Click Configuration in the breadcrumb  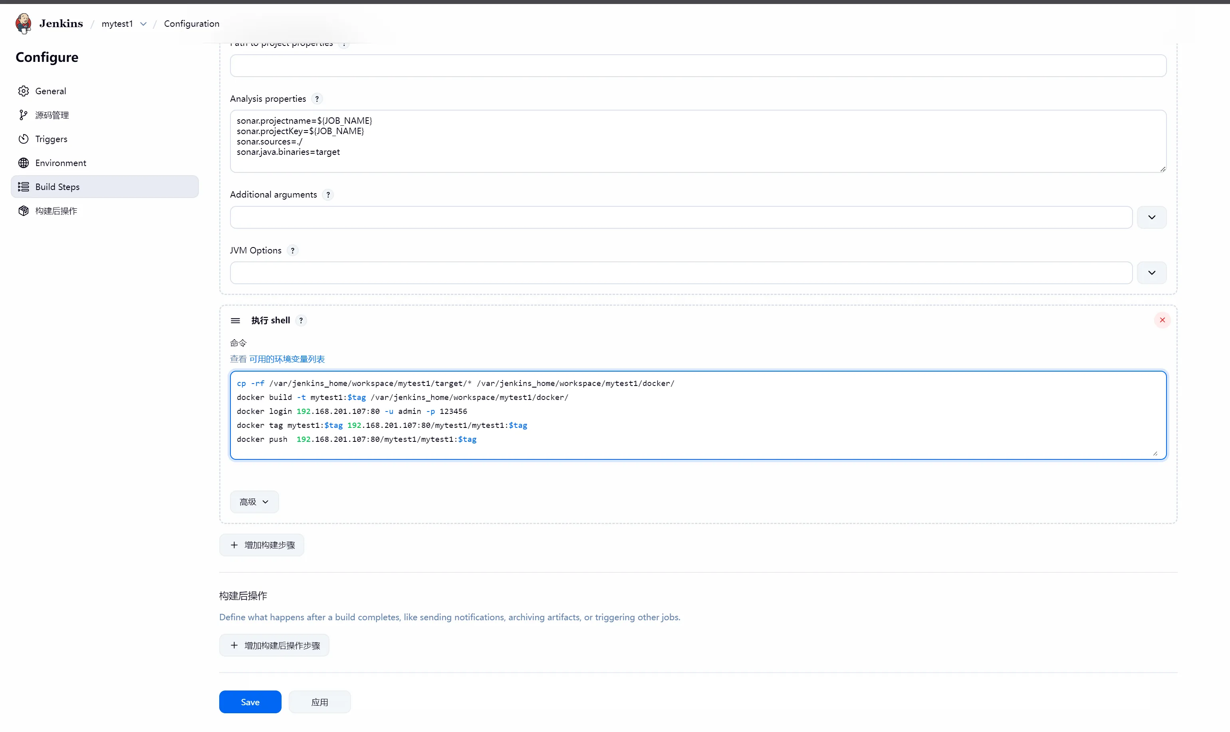191,24
